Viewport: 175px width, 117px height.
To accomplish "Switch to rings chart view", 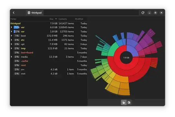I will click(124, 102).
